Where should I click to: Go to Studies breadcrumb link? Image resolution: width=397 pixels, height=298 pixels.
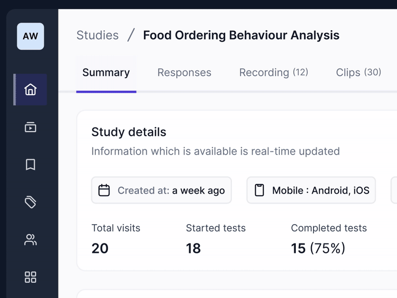[x=97, y=35]
